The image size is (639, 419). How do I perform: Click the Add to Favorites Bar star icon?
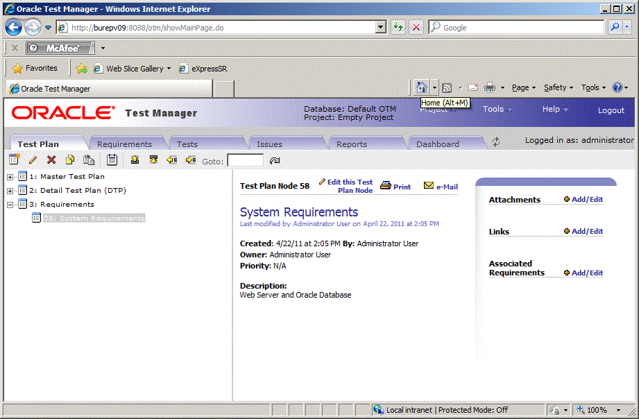pos(82,69)
